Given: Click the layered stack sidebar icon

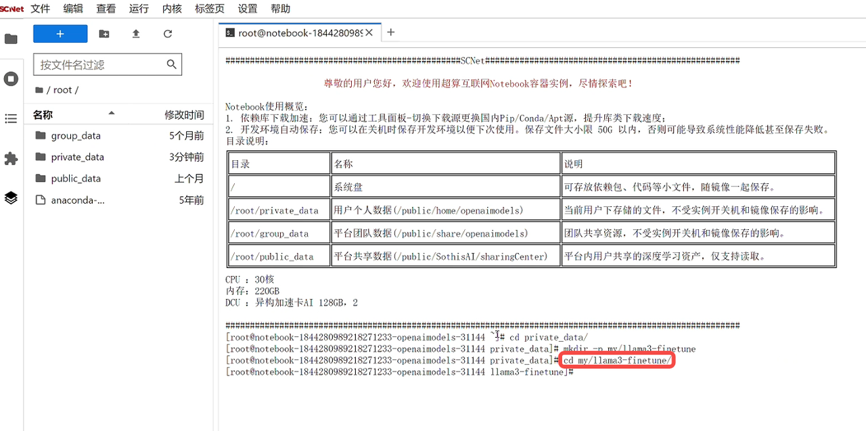Looking at the screenshot, I should click(x=11, y=198).
